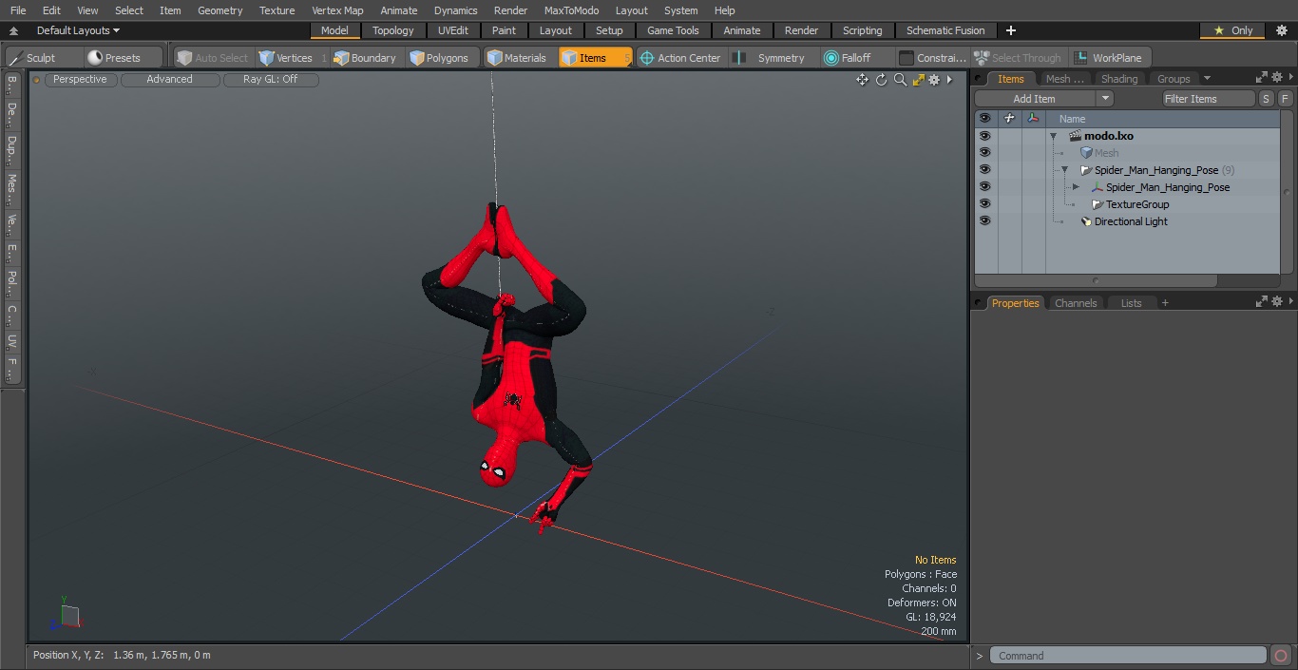Open the Schematic Fusion layout
The height and width of the screenshot is (670, 1298).
point(945,30)
